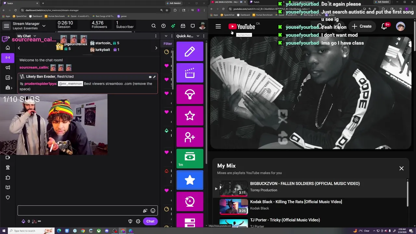Open the celebration party popper in chat box
416x234 pixels.
pyautogui.click(x=145, y=211)
